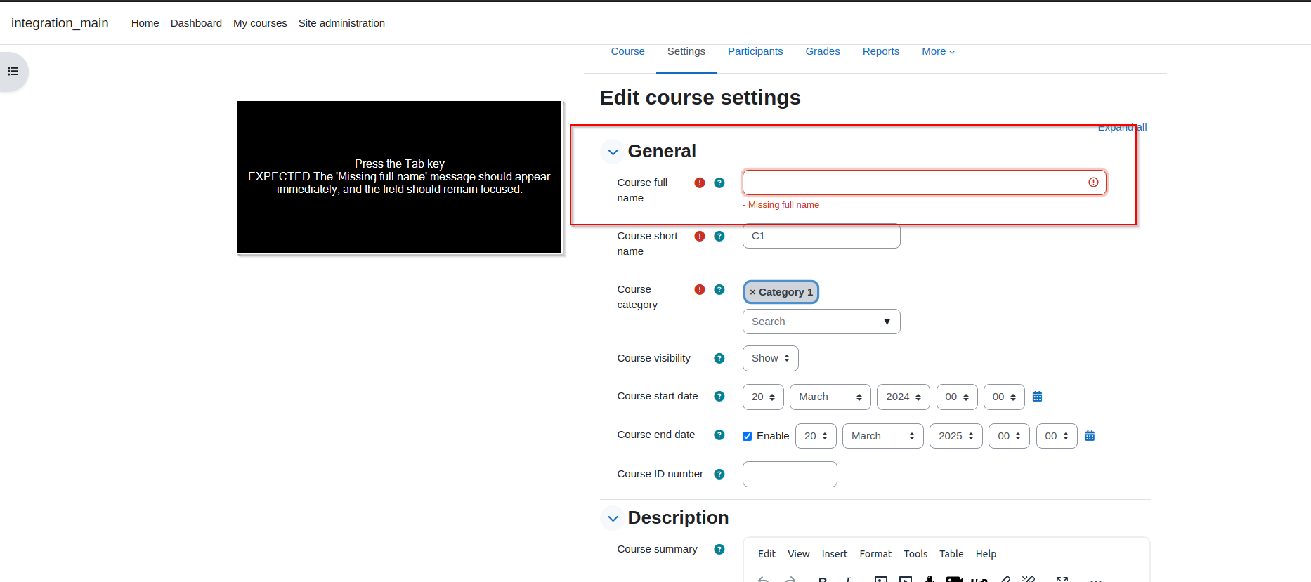This screenshot has width=1311, height=582.
Task: Click error icon inside full name field
Action: (1093, 183)
